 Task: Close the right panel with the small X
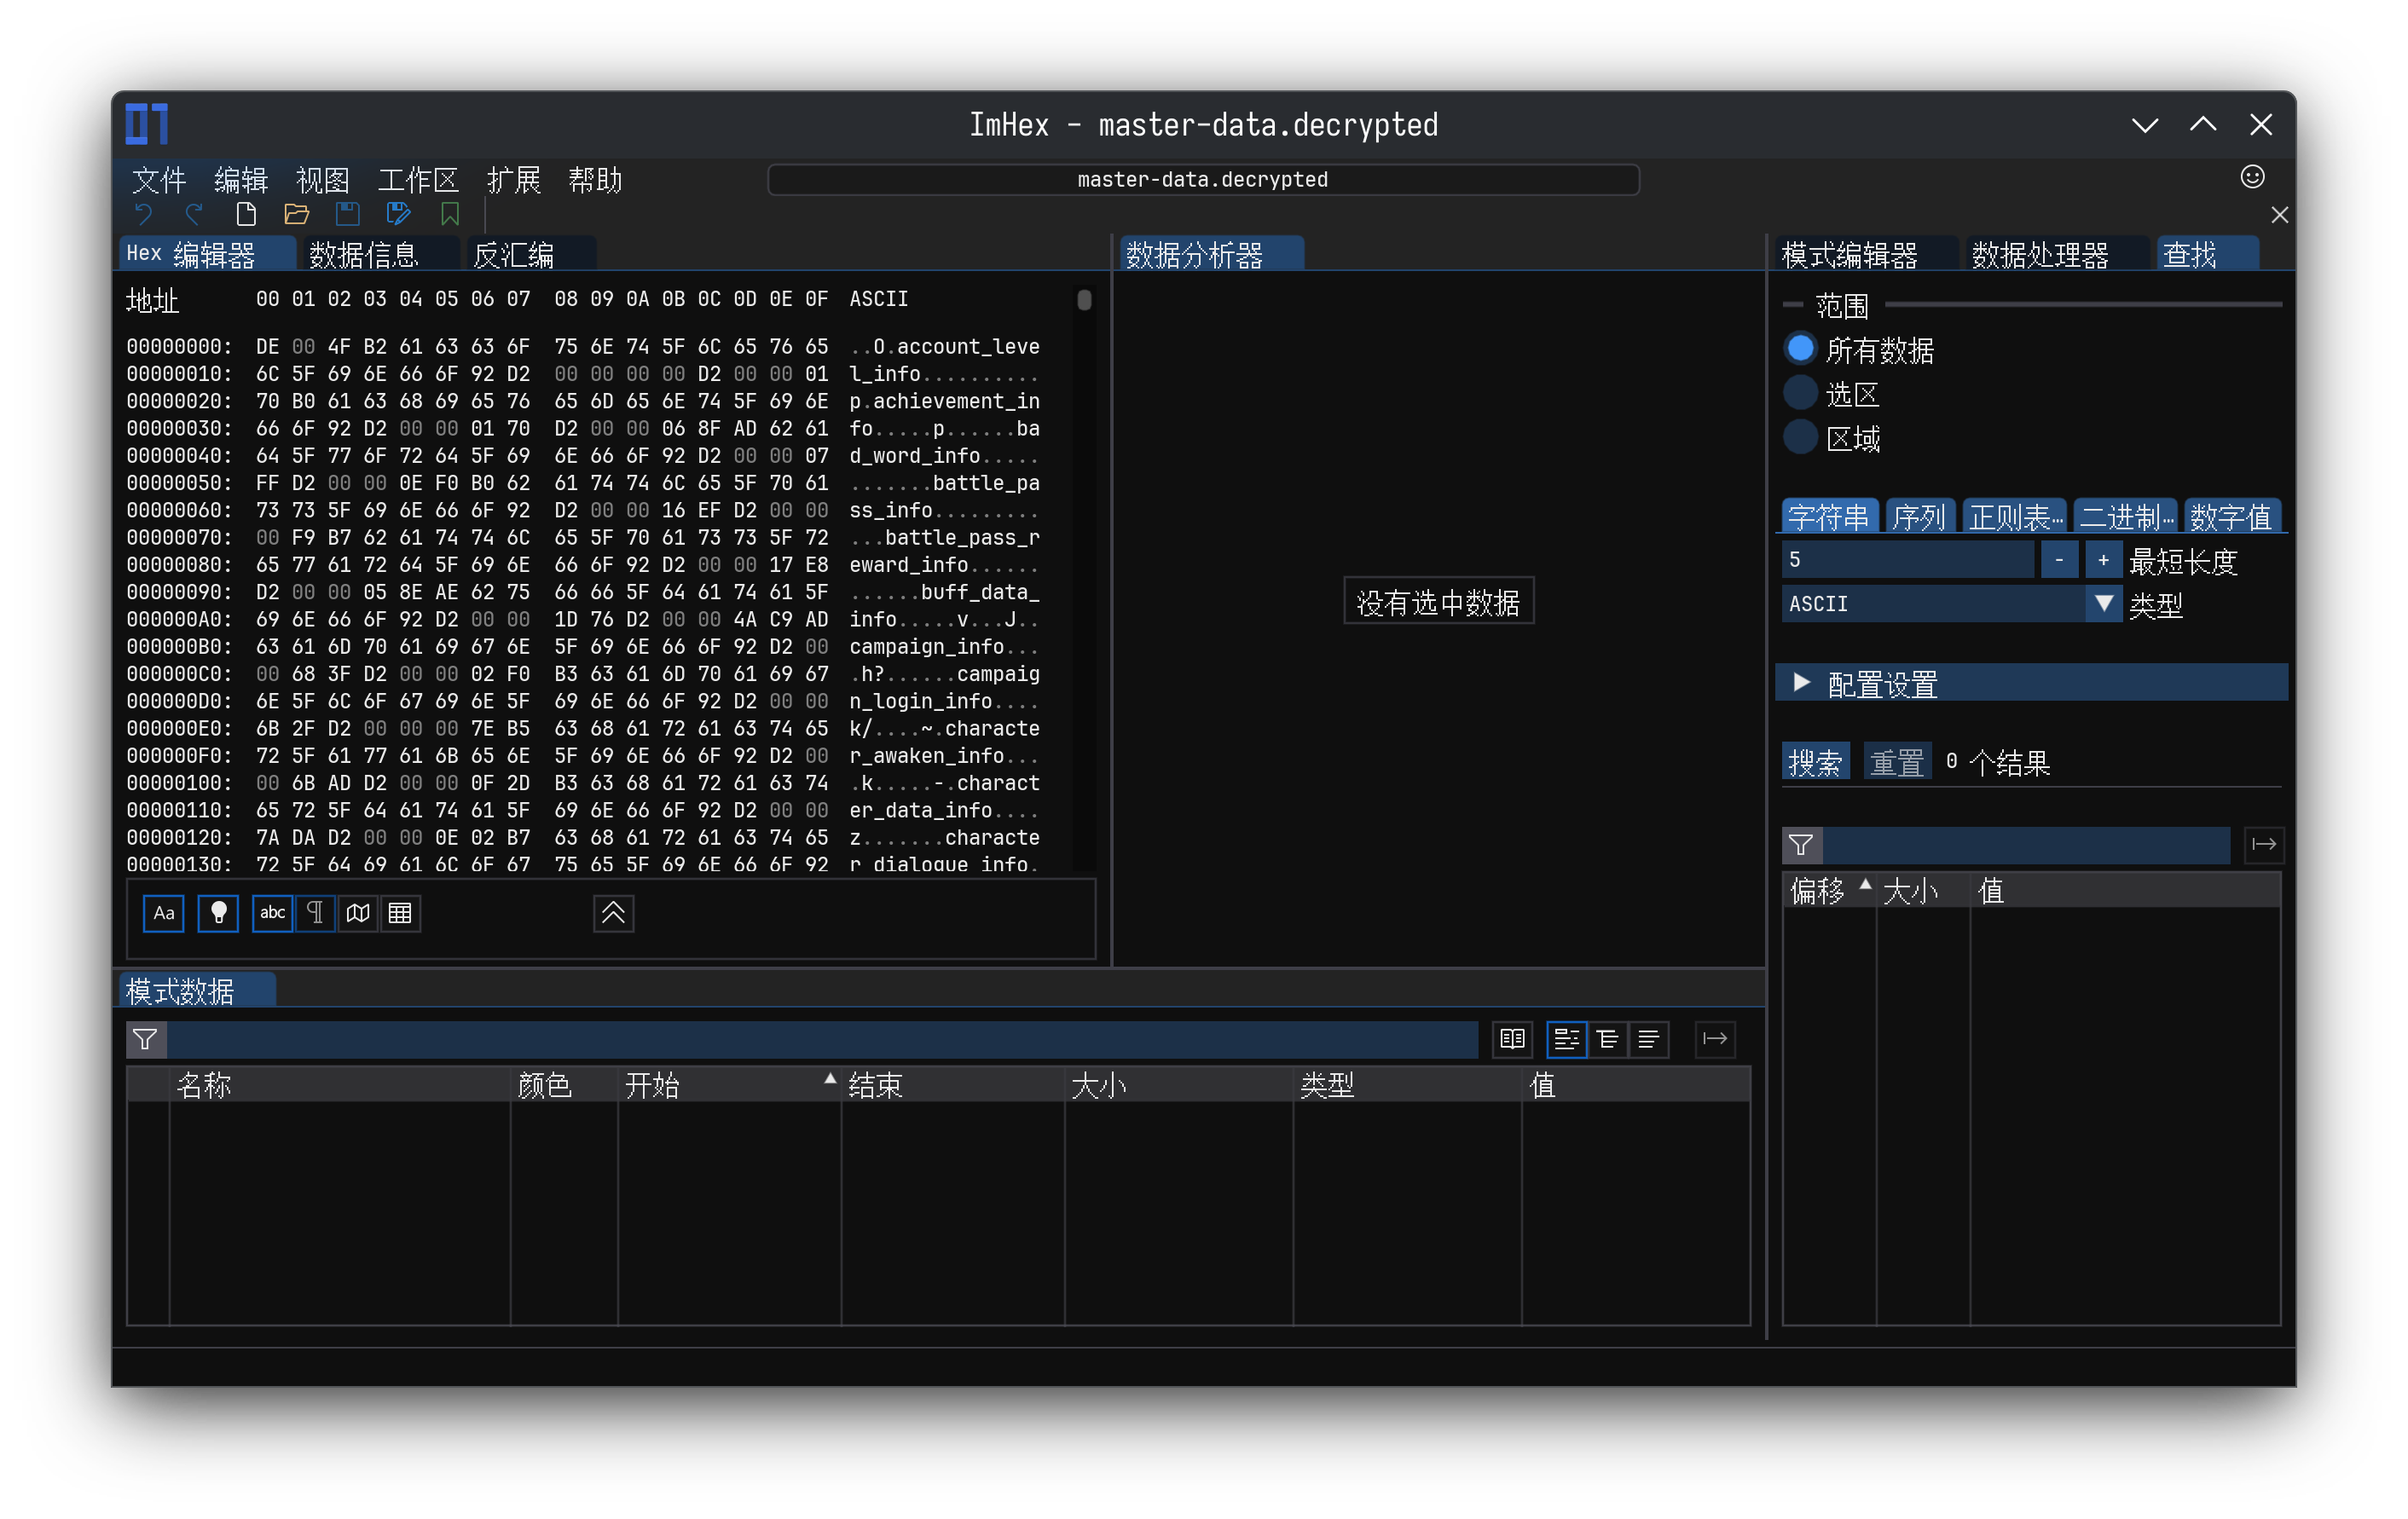pyautogui.click(x=2279, y=215)
